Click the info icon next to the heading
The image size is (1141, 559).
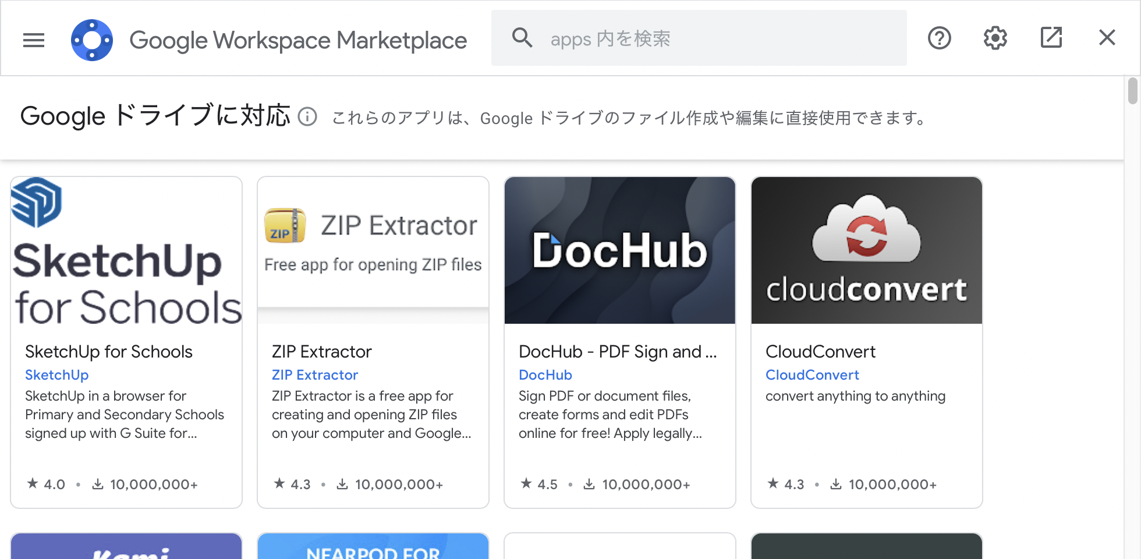(x=307, y=118)
